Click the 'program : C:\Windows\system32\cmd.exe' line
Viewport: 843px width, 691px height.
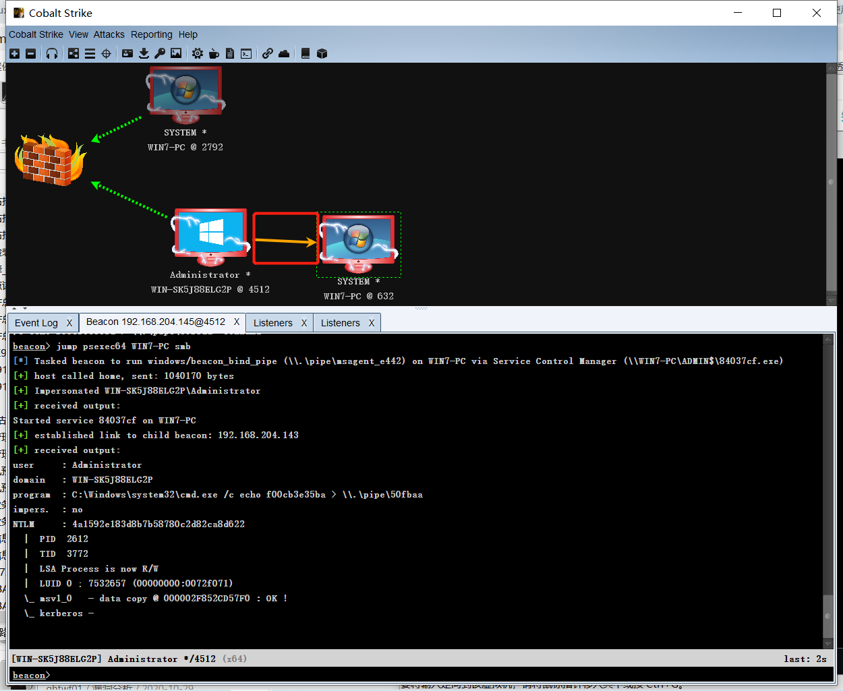point(218,494)
